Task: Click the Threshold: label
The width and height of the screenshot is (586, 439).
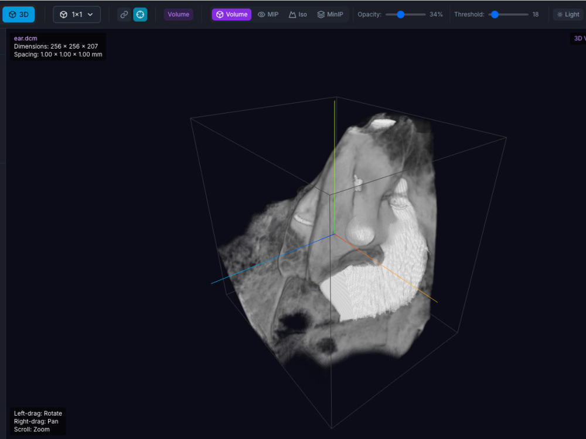Action: coord(469,15)
